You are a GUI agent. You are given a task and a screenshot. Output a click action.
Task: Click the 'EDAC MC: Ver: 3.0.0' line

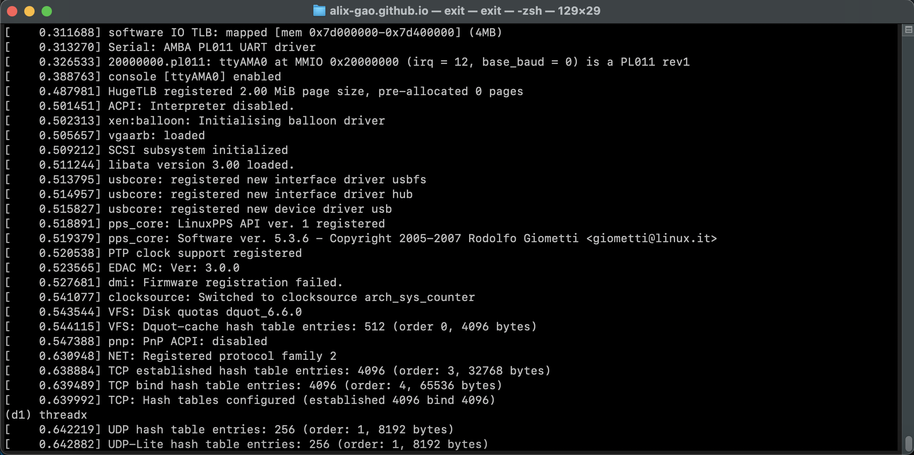(x=122, y=268)
